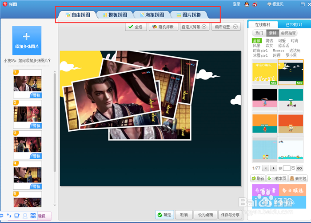Click 随机排版 random layout button
311x223 pixels.
163,27
